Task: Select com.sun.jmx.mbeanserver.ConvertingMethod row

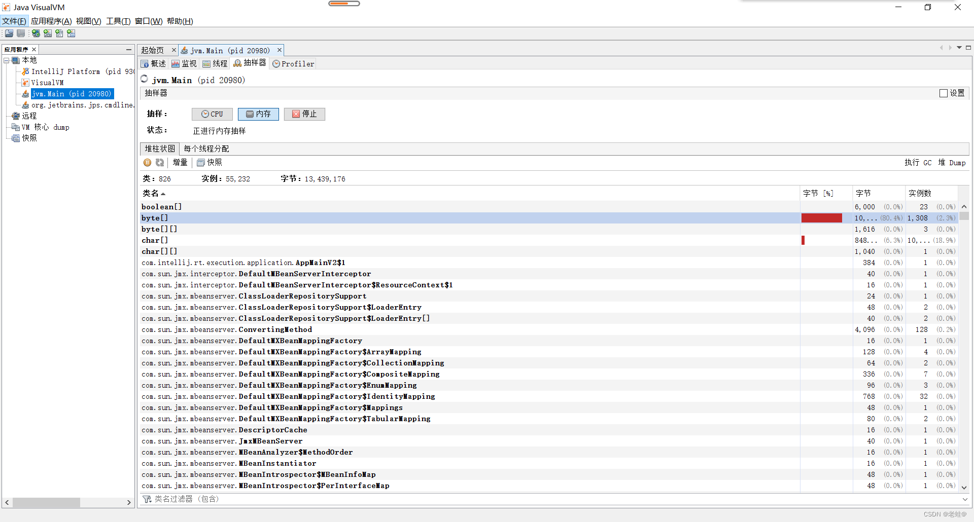Action: [549, 329]
